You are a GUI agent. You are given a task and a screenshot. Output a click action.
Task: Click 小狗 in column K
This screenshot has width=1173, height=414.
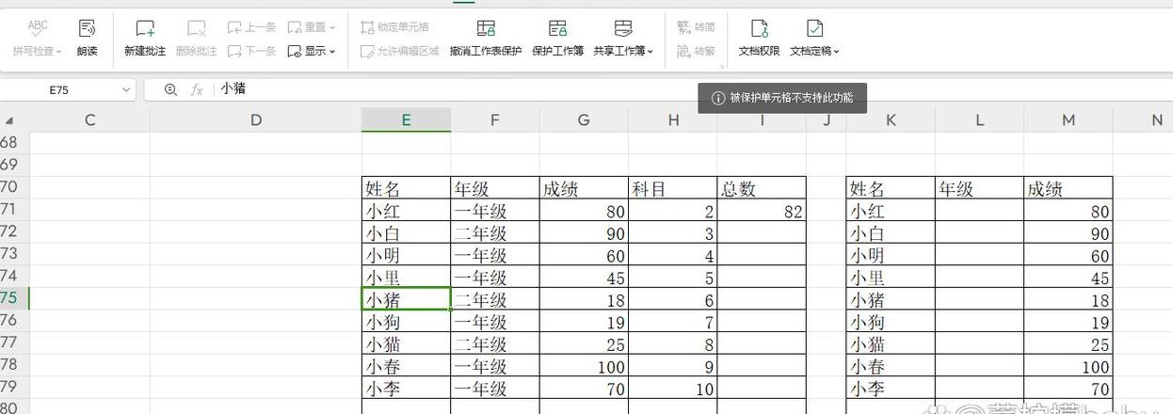(891, 321)
